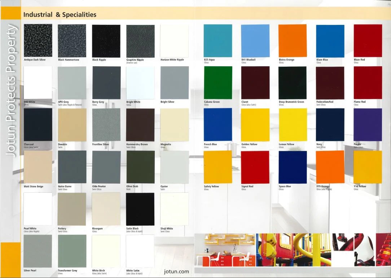Select the French Blue color
The height and width of the screenshot is (278, 391).
[x=218, y=125]
